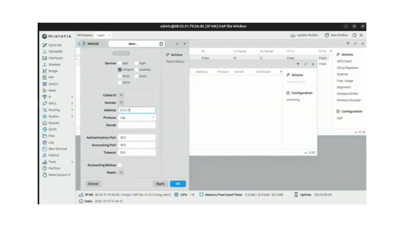Open CAPsMAN in the sidebar
The image size is (404, 227).
(x=53, y=52)
